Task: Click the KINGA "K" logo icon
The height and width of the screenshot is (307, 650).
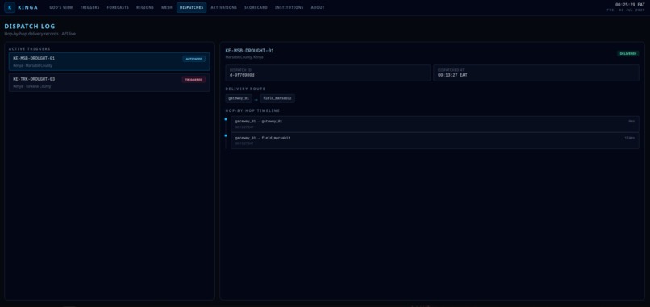Action: click(x=10, y=7)
